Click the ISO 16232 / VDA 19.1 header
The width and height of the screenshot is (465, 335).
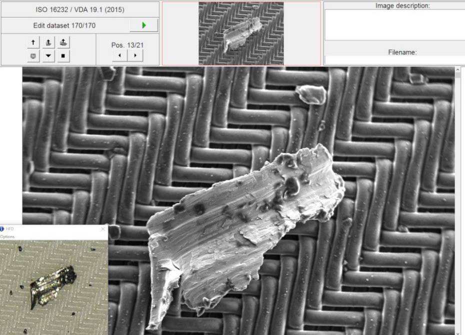click(80, 9)
